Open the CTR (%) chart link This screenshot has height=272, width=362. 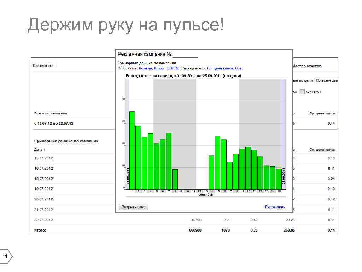pos(173,68)
